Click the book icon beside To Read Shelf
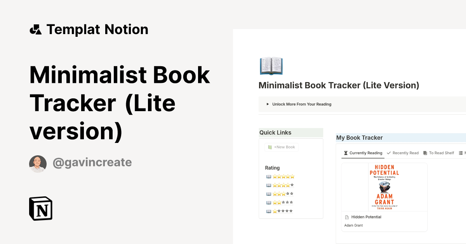This screenshot has width=466, height=244. point(425,153)
